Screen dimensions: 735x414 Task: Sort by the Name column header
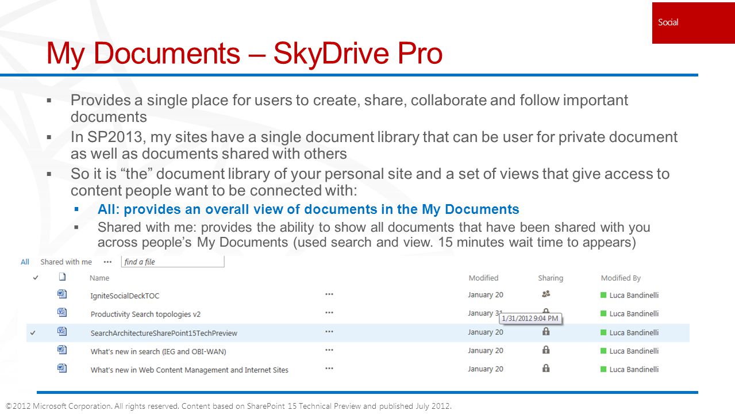(99, 278)
